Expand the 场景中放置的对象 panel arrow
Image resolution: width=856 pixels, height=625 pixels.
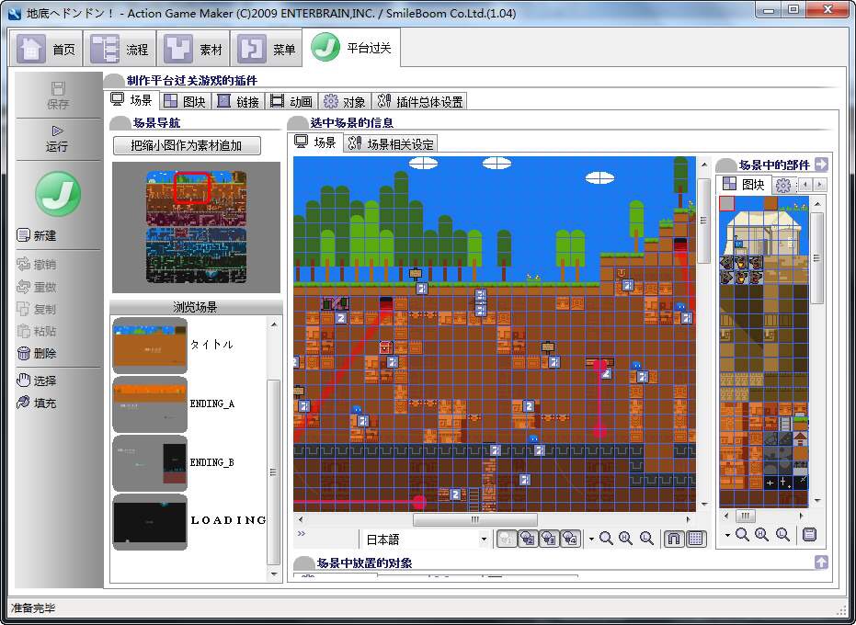[x=821, y=562]
